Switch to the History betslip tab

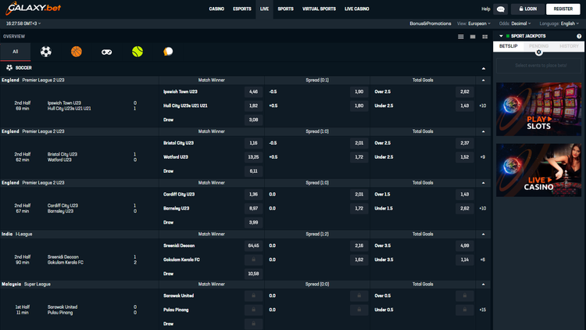[568, 46]
